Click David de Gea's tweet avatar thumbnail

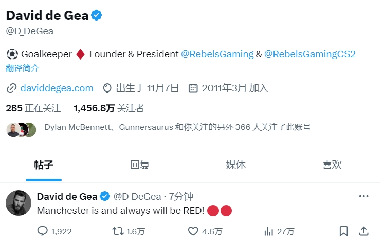[19, 203]
